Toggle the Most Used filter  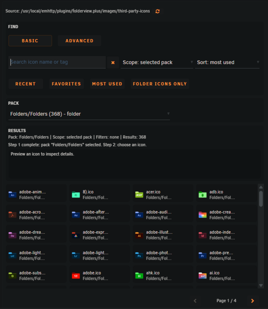tap(107, 84)
